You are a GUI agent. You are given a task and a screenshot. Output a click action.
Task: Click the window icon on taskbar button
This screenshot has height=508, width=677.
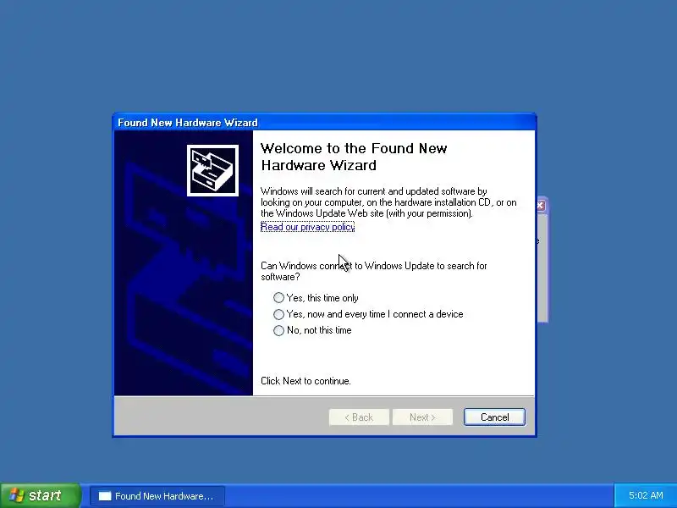point(105,496)
